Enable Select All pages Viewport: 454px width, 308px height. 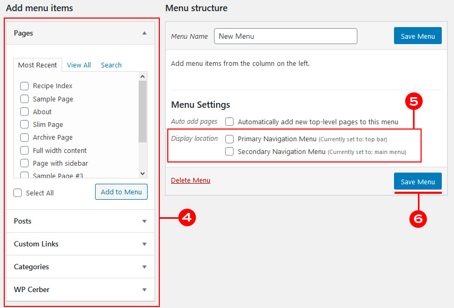click(x=18, y=193)
